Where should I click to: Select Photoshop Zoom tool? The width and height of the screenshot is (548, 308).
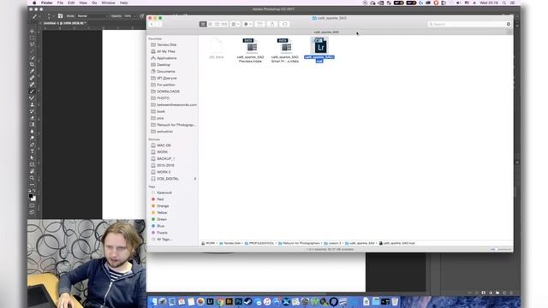33,178
